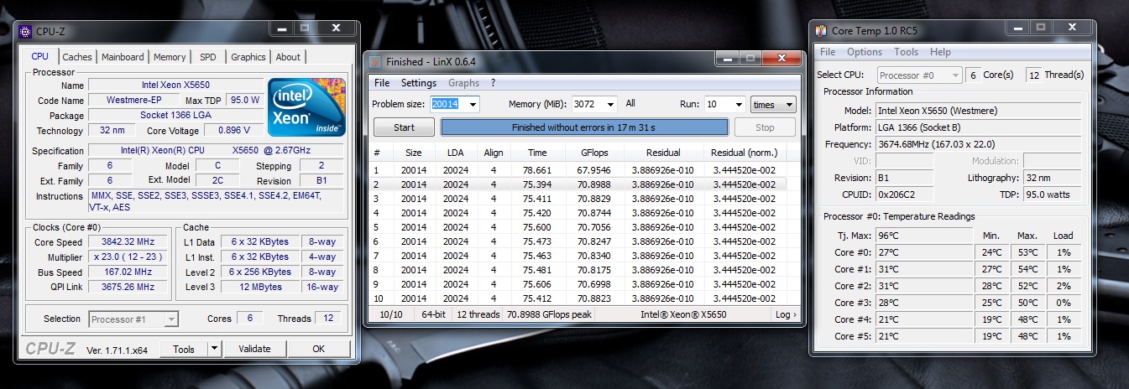Switch to the Caches tab in CPU-Z
Viewport: 1129px width, 389px height.
77,57
